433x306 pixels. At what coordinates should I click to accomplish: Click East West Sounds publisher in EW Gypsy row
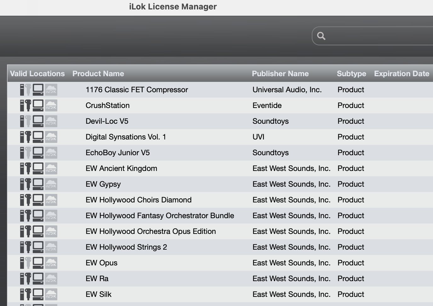tap(292, 184)
